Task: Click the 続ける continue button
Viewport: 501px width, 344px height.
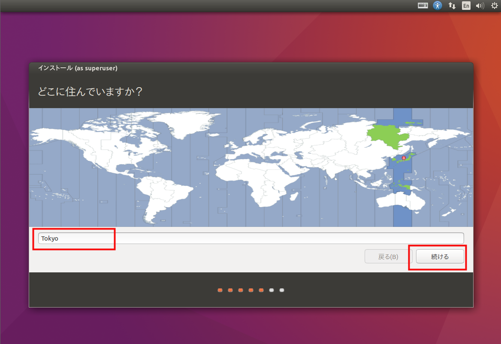Action: 440,256
